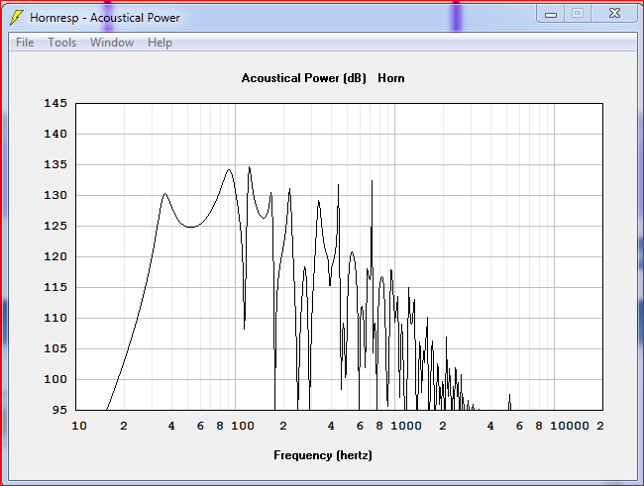Click the 'Acoustical Power (dB)' chart title
Image resolution: width=644 pixels, height=486 pixels.
pos(303,78)
